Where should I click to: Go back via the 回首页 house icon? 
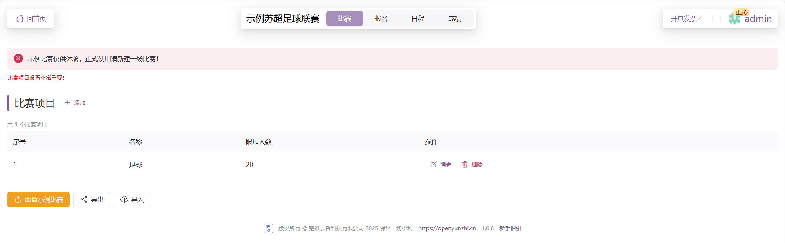click(x=20, y=18)
